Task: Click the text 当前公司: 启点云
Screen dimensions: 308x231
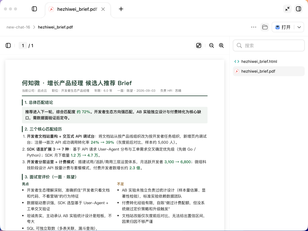Action: 35,90
